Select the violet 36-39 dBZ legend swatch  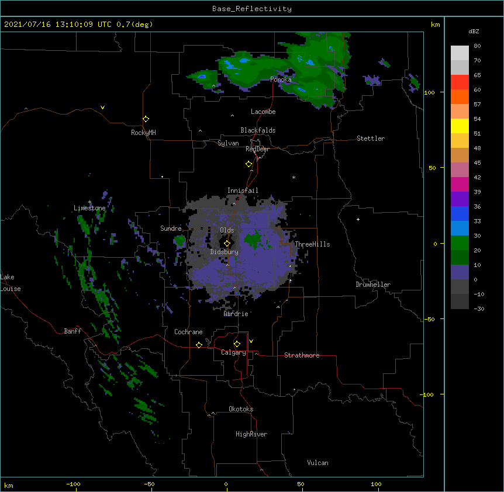(460, 199)
